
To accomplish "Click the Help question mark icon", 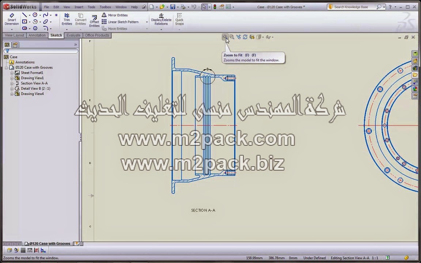I will tap(390, 7).
